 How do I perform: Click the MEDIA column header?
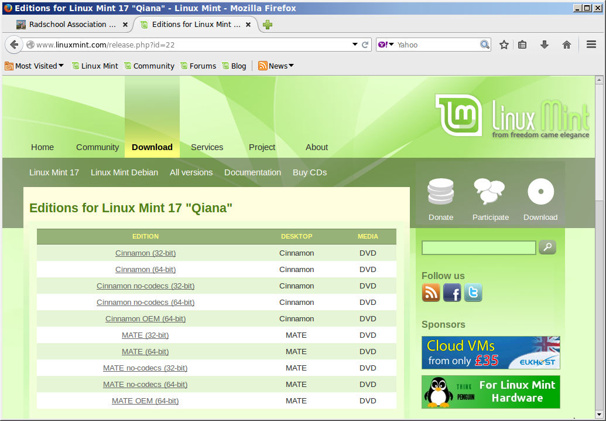coord(368,236)
